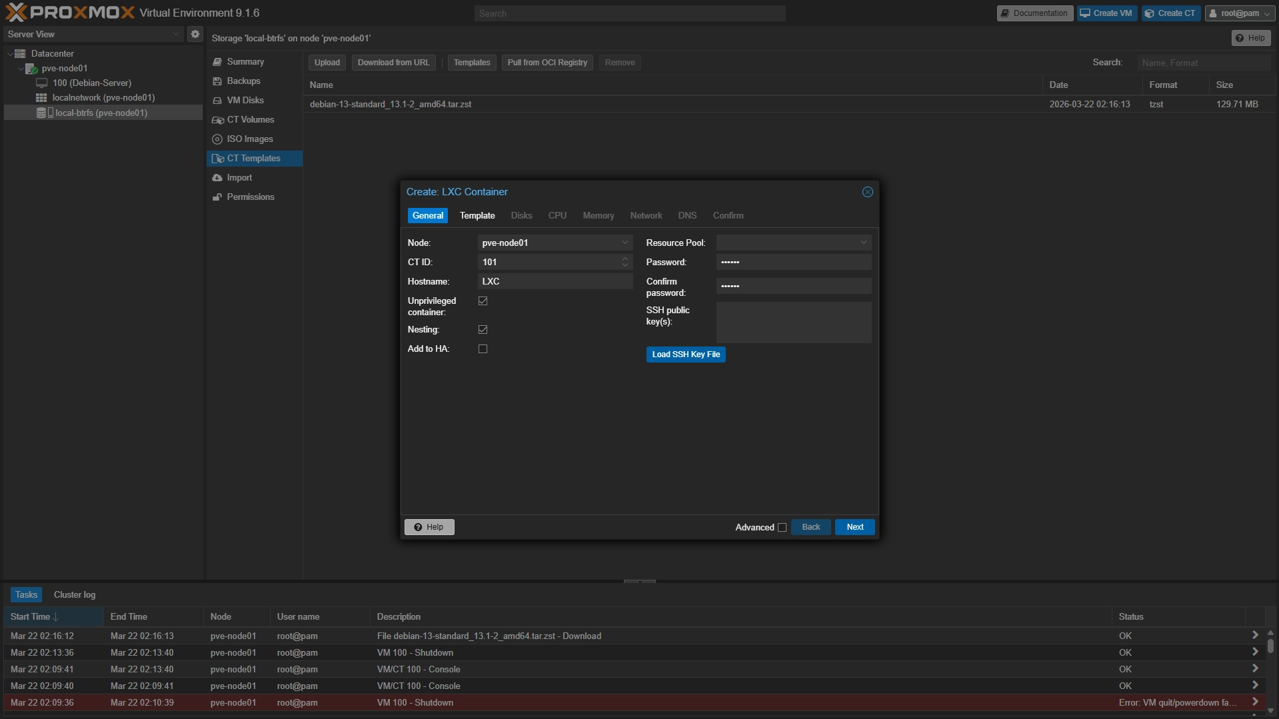Select the VM 100 monitor icon
This screenshot has height=719, width=1279.
pyautogui.click(x=41, y=83)
